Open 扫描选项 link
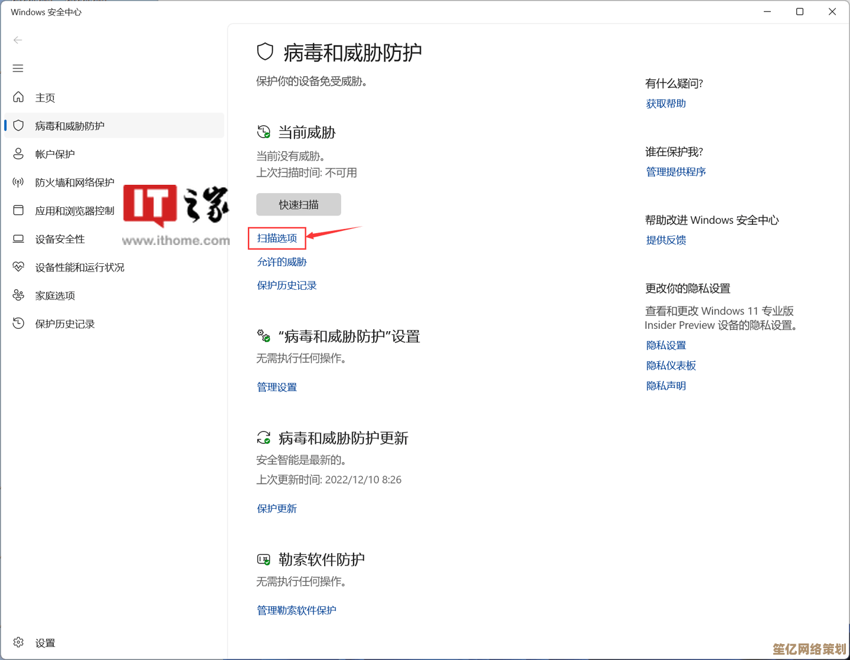The width and height of the screenshot is (850, 660). pyautogui.click(x=276, y=238)
